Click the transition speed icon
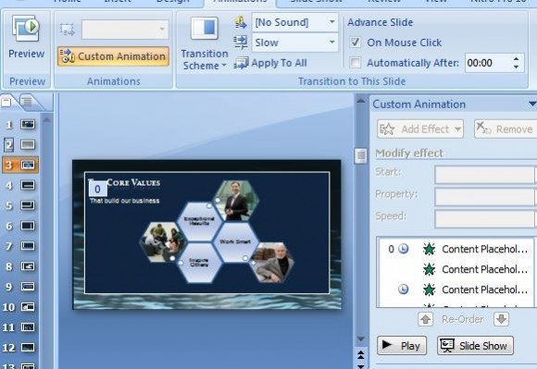This screenshot has width=537, height=369. [241, 43]
